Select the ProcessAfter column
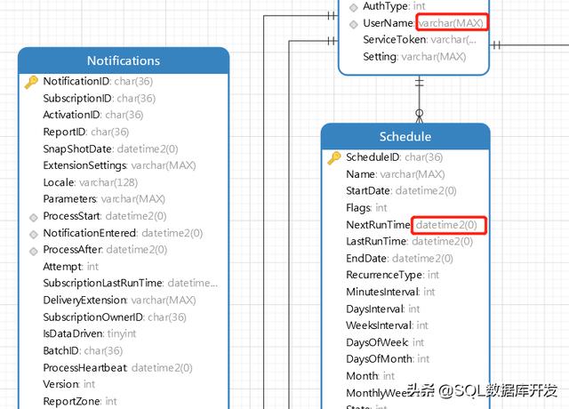 click(105, 250)
